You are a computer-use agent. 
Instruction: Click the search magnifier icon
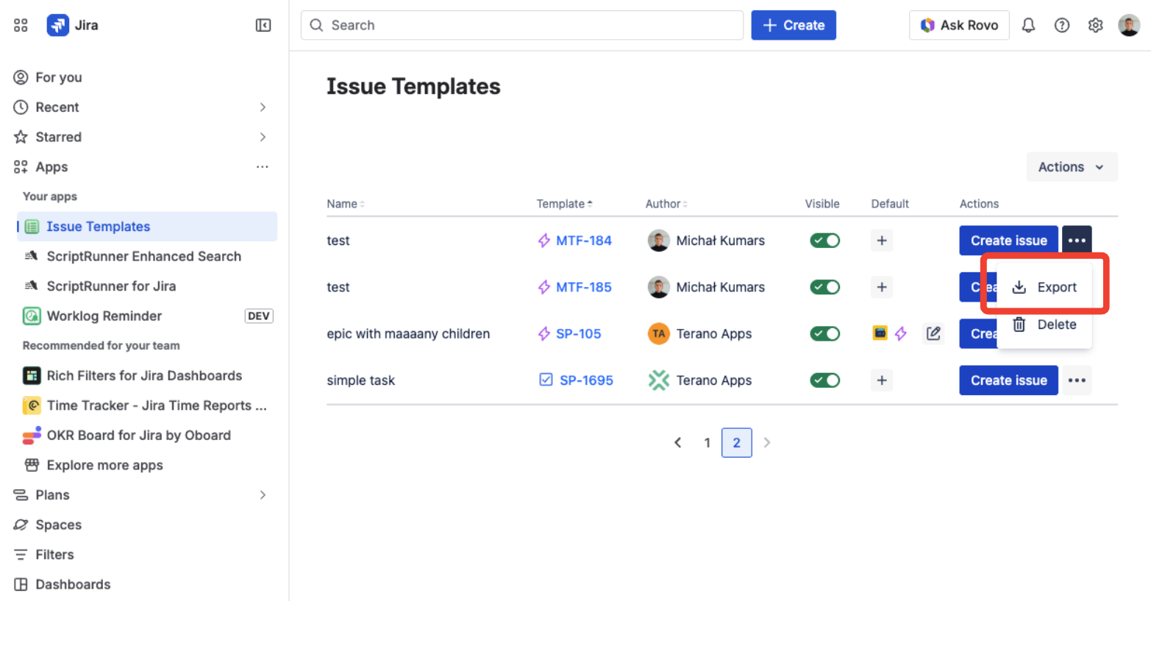[x=316, y=25]
